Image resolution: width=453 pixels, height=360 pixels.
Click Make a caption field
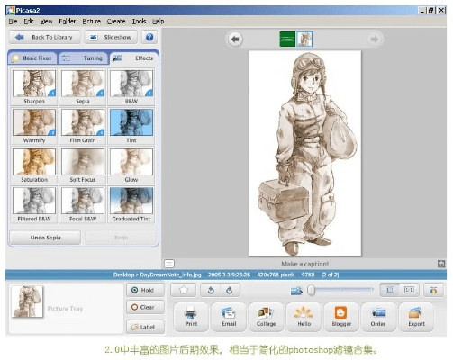304,264
